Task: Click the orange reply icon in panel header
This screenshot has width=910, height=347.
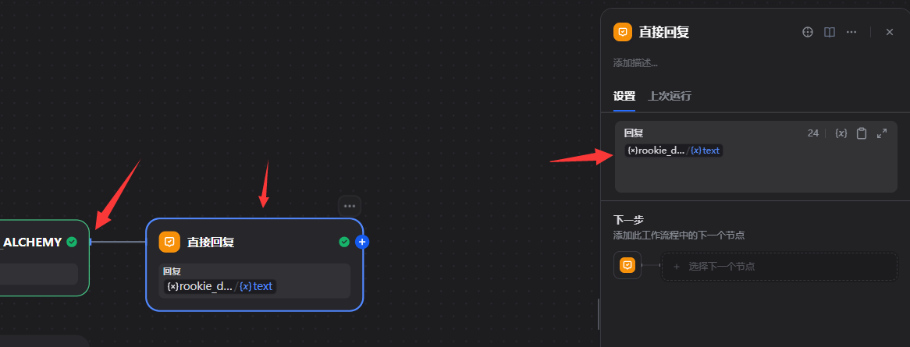Action: coord(623,32)
